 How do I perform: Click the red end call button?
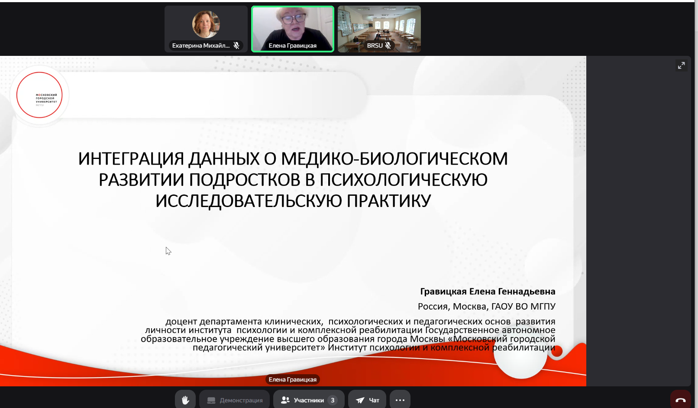click(x=680, y=400)
